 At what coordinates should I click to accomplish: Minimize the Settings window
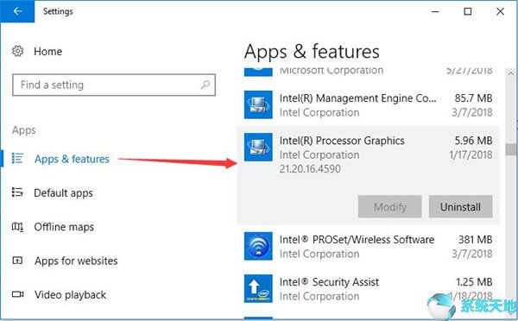point(435,11)
